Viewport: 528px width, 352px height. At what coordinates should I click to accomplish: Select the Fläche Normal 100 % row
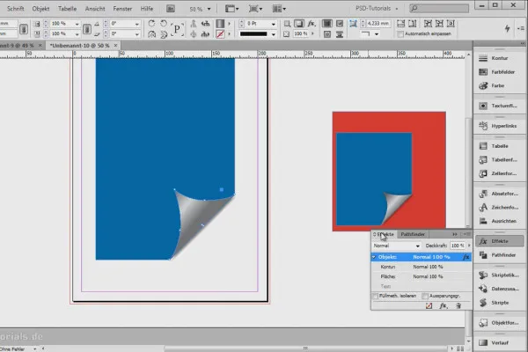pos(418,276)
